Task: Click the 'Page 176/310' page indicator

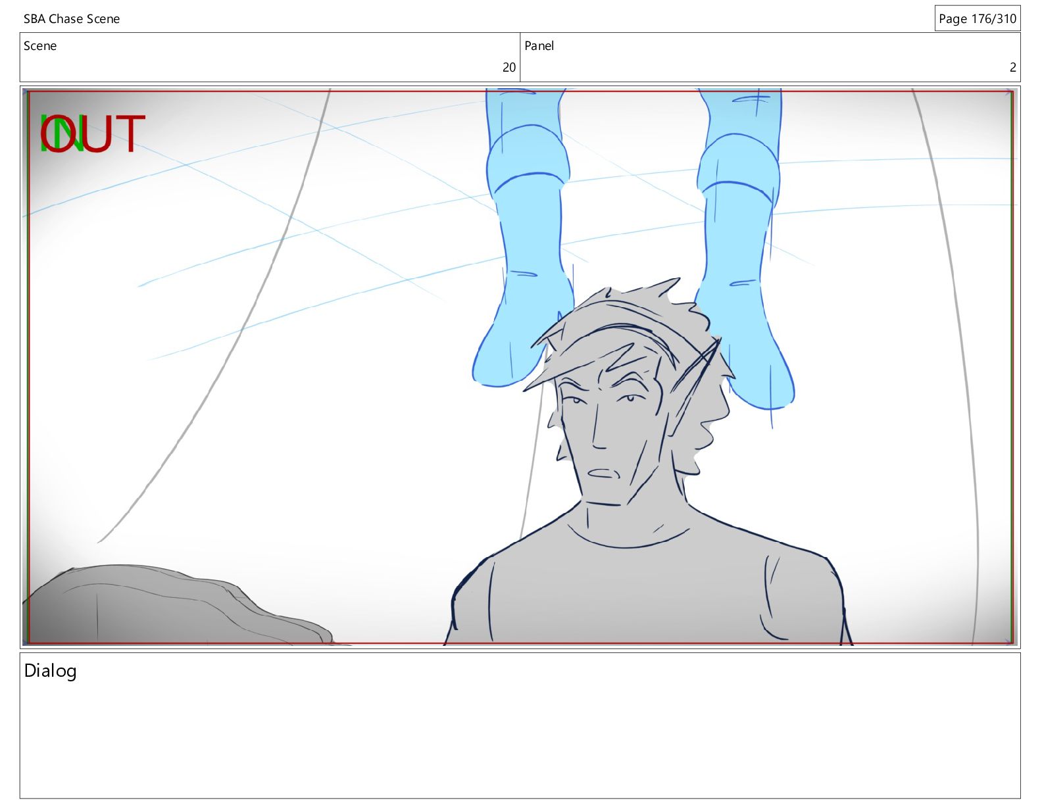Action: tap(978, 18)
